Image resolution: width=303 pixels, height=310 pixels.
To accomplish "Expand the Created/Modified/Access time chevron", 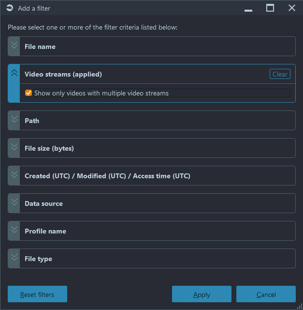I will pos(14,174).
